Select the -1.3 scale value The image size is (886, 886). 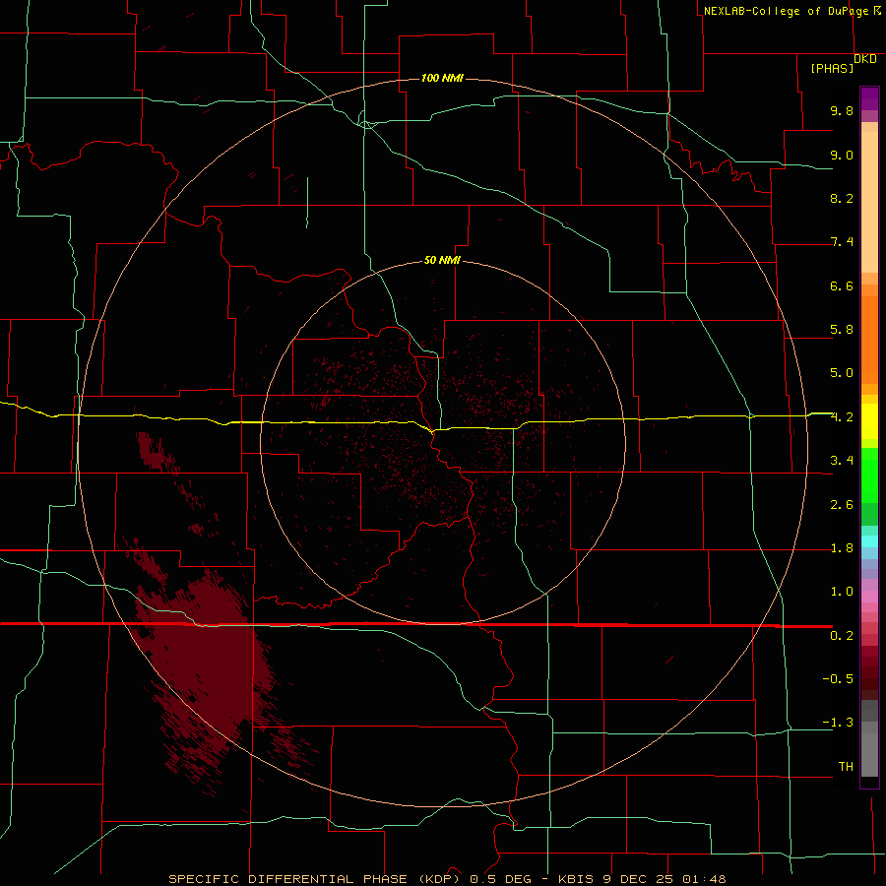coord(838,723)
